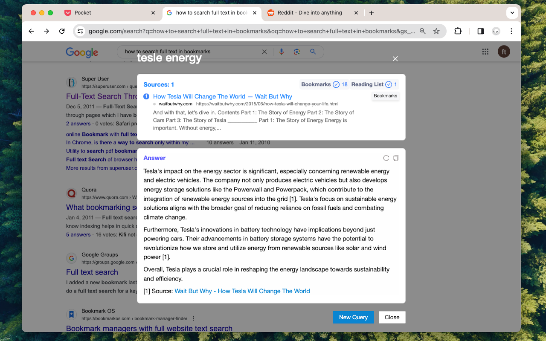The height and width of the screenshot is (341, 546).
Task: Open the Bookmark OS favicon result
Action: [x=71, y=315]
